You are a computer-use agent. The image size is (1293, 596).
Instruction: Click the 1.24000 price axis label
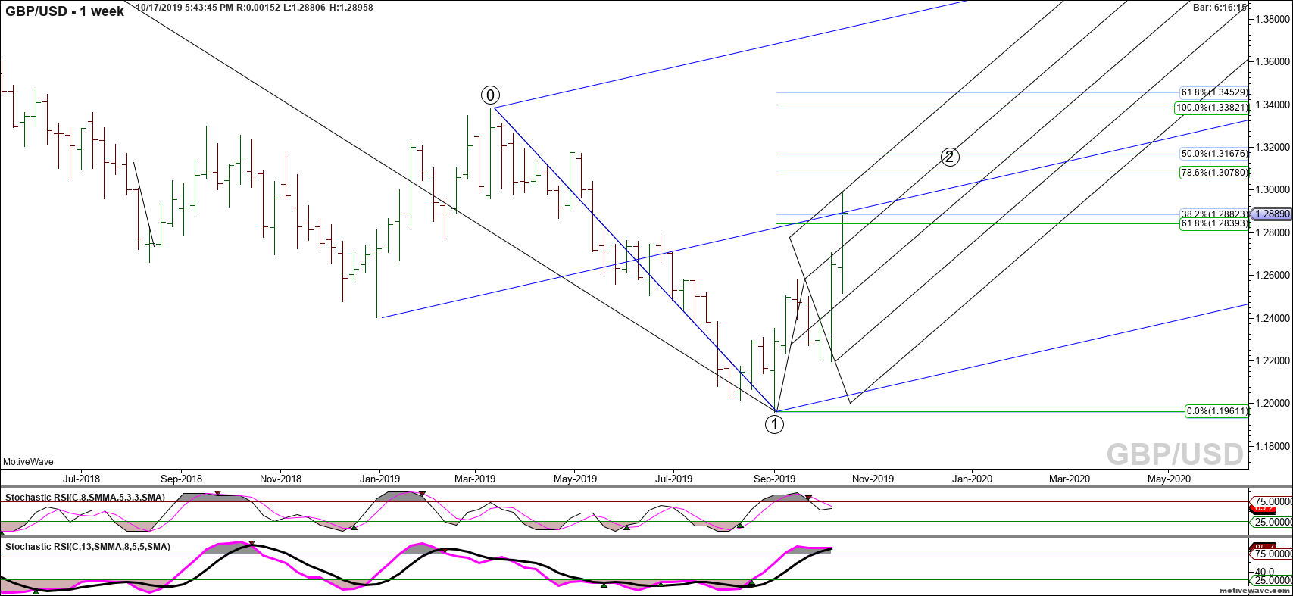(x=1271, y=318)
